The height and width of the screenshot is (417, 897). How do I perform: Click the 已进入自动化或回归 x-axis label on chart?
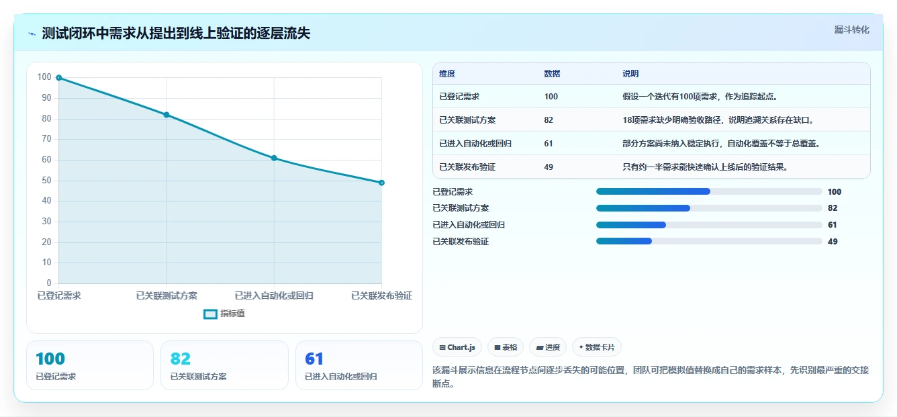(x=274, y=295)
